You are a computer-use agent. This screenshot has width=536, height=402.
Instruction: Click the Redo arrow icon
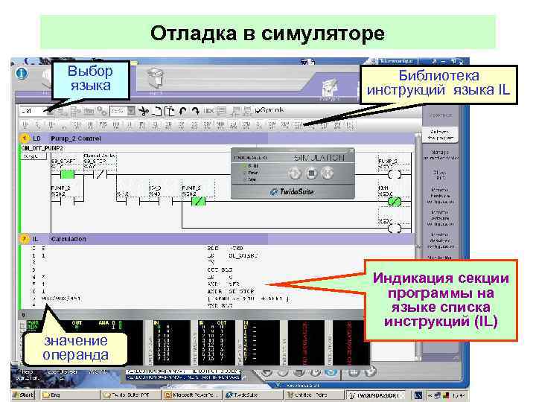coord(196,111)
